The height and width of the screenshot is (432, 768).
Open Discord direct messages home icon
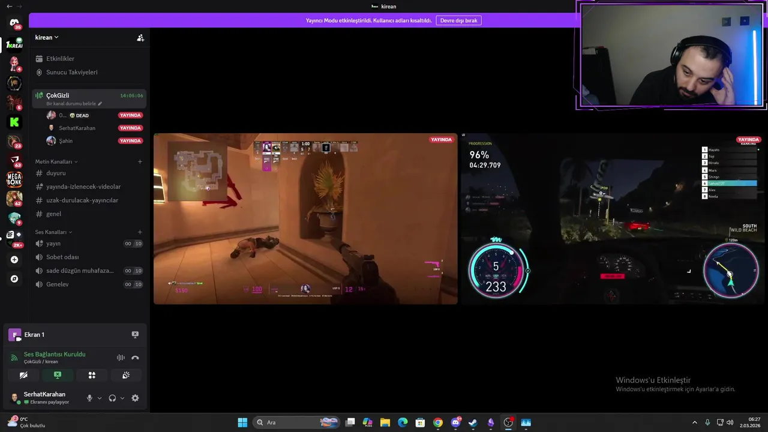coord(14,23)
